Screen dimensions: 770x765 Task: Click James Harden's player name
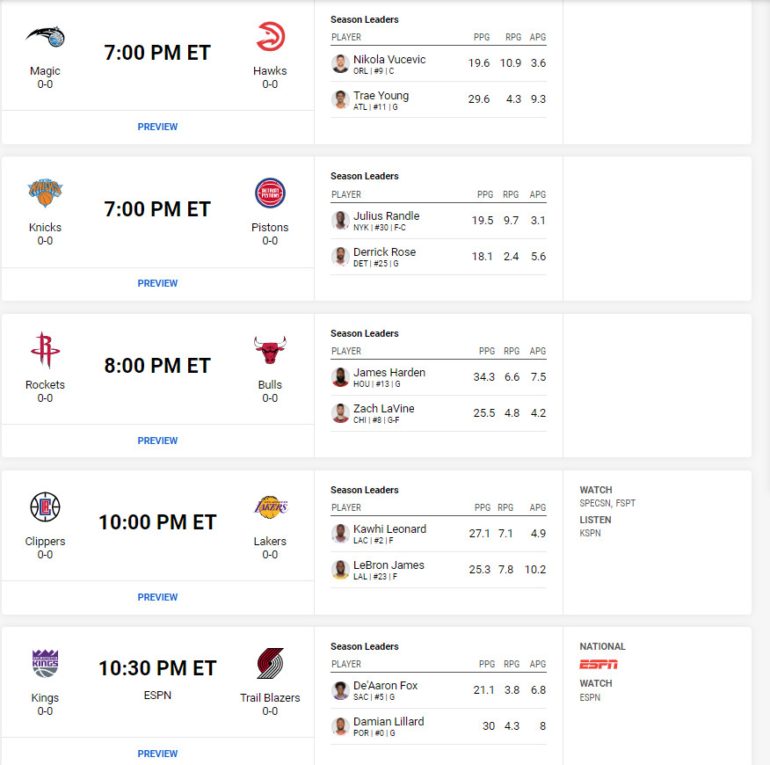click(389, 373)
